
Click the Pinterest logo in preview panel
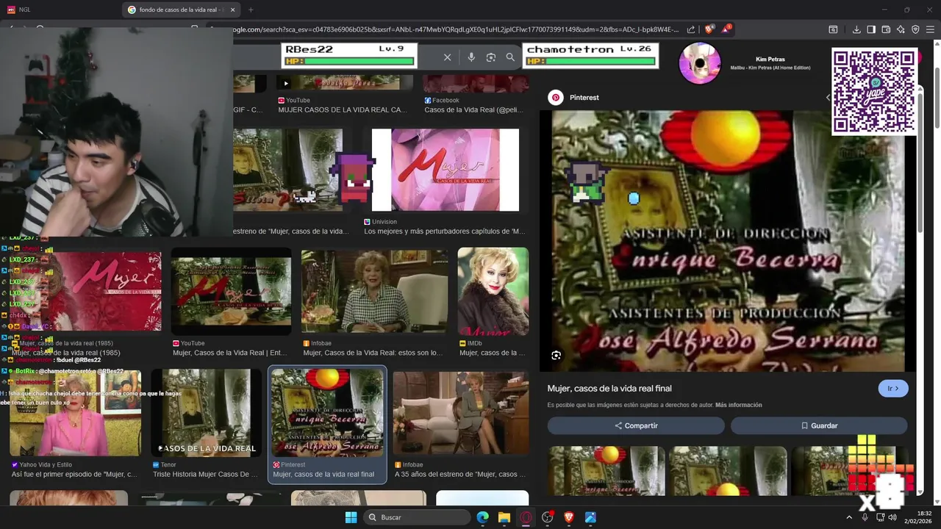click(x=556, y=97)
